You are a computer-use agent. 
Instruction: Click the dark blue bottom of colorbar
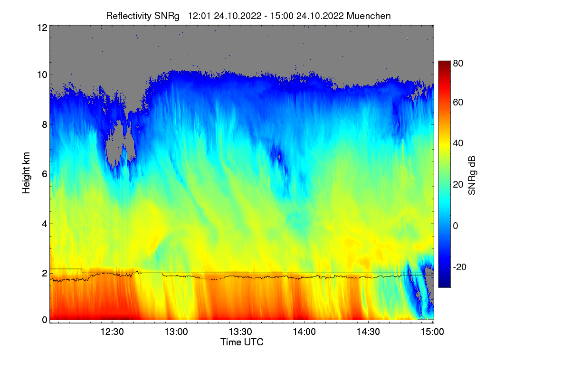click(444, 284)
